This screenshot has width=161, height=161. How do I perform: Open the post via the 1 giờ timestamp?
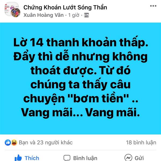(74, 15)
